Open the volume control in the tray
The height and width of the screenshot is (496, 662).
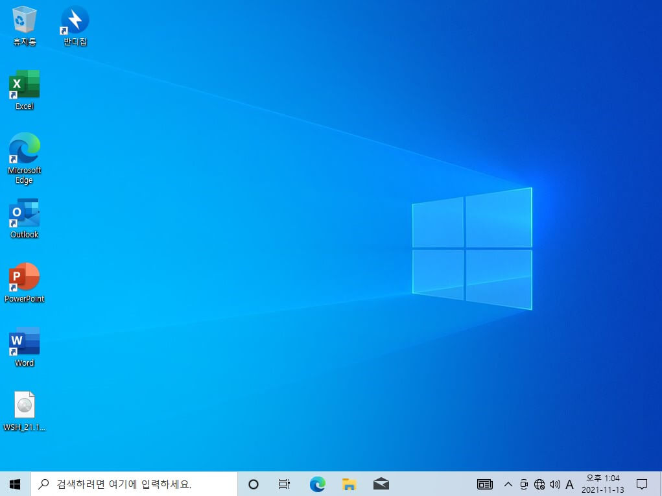tap(555, 484)
